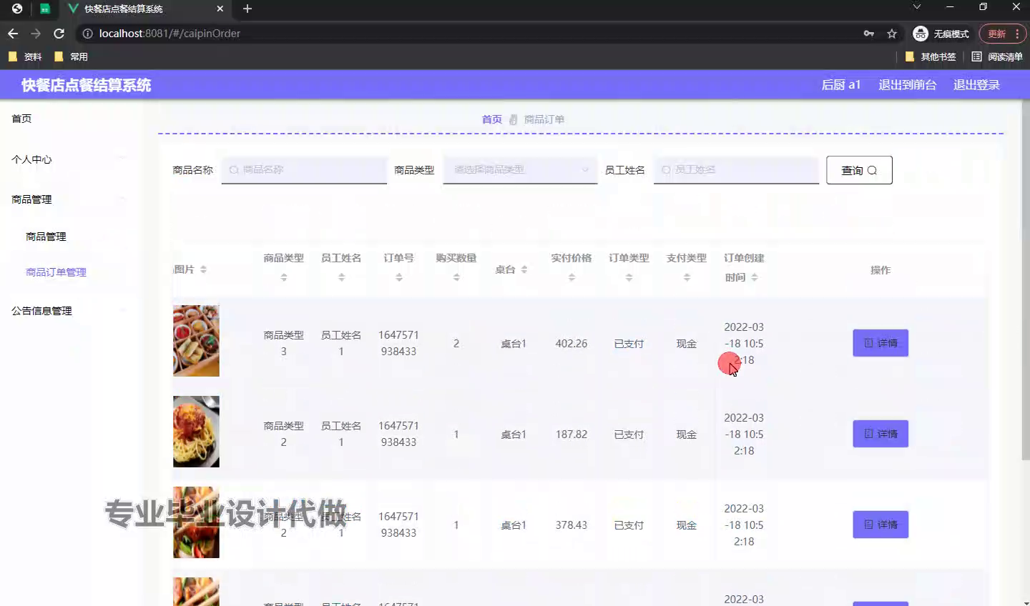
Task: Open the 阅读清单 reading list
Action: 997,56
